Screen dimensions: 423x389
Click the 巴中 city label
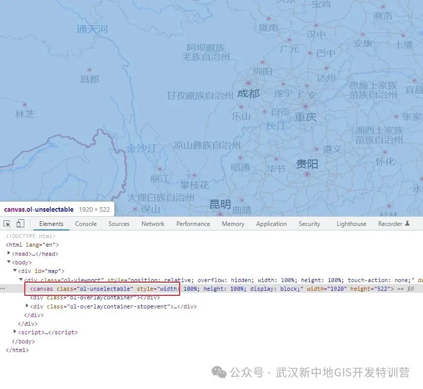click(x=326, y=53)
